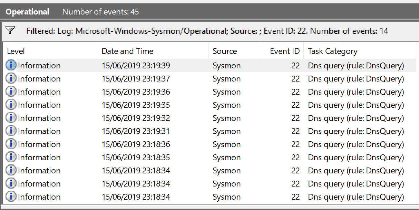Click the info icon of the 23:18:35 event
Image resolution: width=419 pixels, height=210 pixels.
[11, 157]
